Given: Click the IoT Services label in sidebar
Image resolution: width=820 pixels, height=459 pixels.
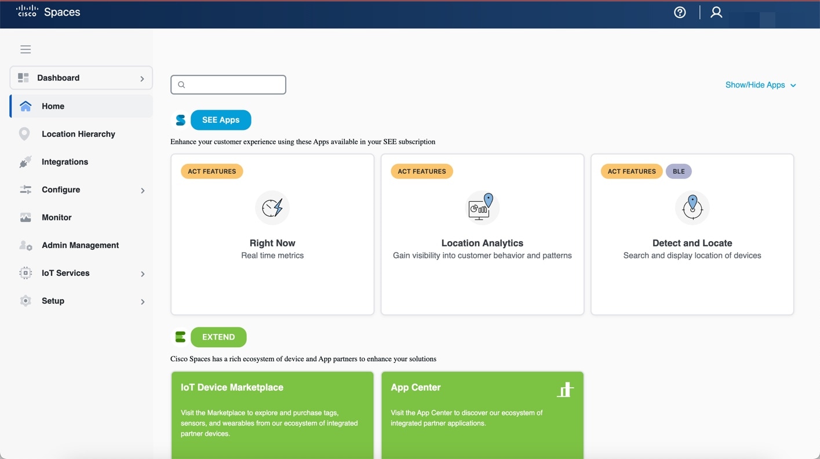Looking at the screenshot, I should [x=65, y=273].
